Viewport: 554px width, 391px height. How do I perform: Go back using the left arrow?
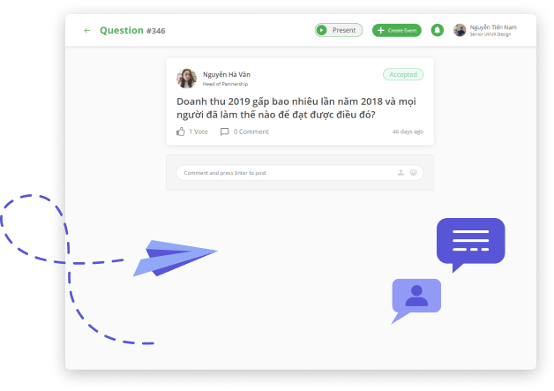click(x=86, y=31)
